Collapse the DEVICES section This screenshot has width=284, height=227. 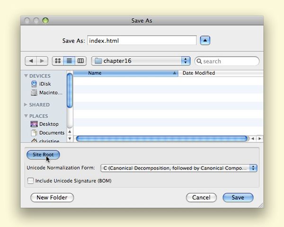(x=26, y=76)
